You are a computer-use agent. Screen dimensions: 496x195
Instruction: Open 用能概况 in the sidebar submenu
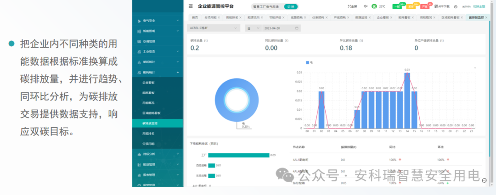[x=158, y=103]
